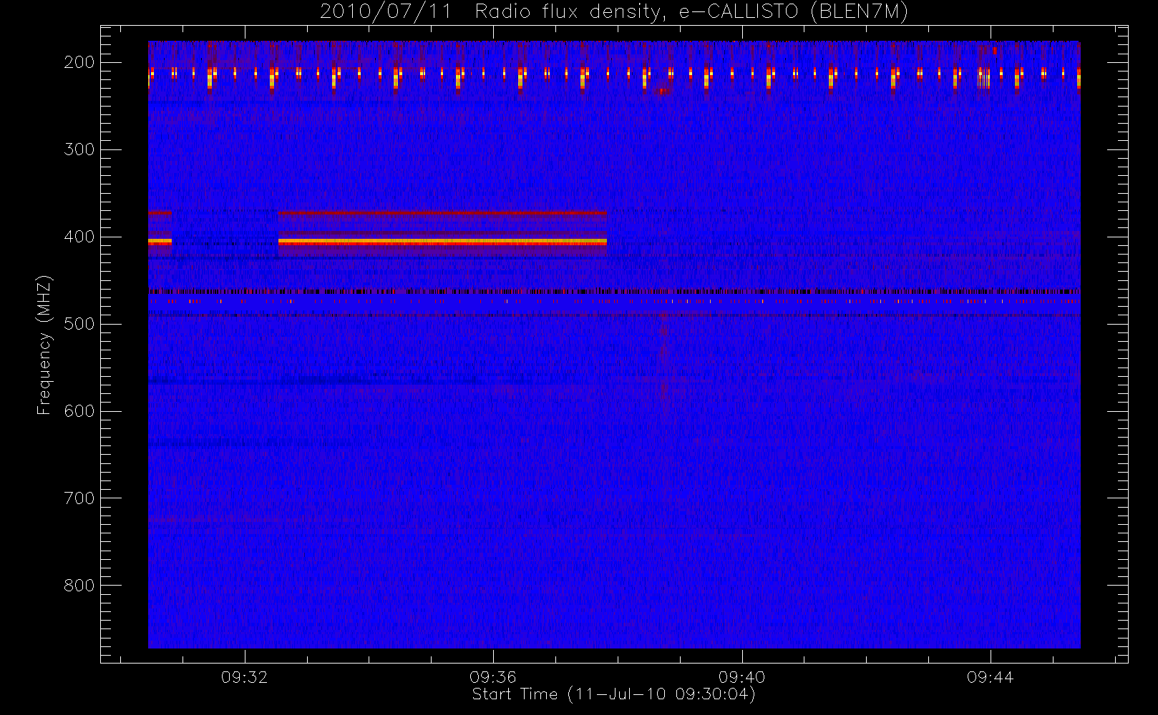Click the 700 frequency tick label
Viewport: 1158px width, 715px height.
pos(79,498)
